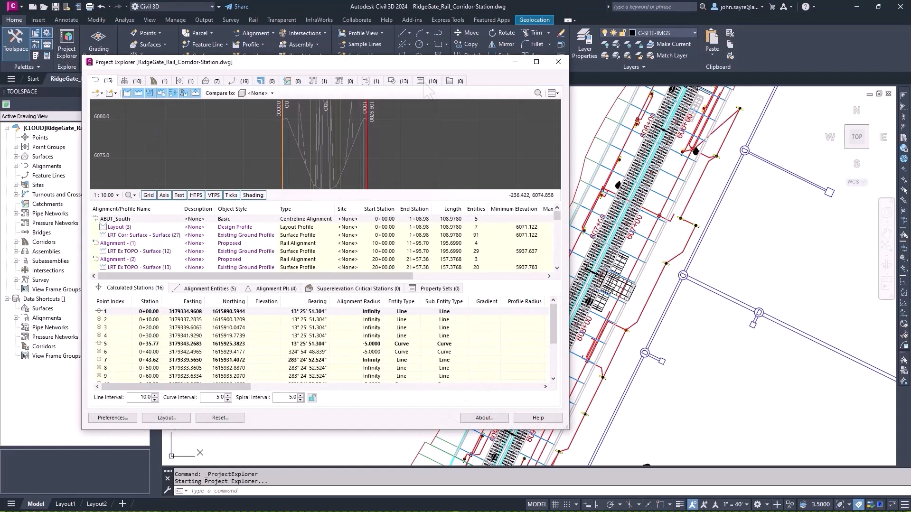Expand the Corridors node in Toolspace tree
911x512 pixels.
click(16, 242)
